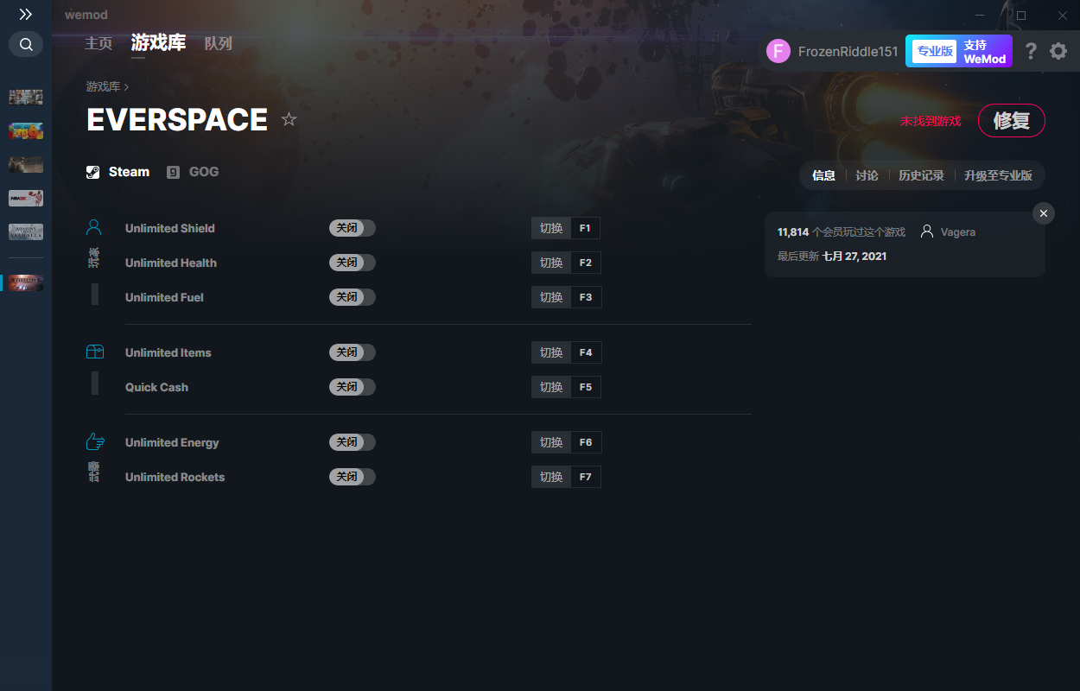Go to the 主页 tab
Viewport: 1080px width, 691px height.
pyautogui.click(x=98, y=43)
